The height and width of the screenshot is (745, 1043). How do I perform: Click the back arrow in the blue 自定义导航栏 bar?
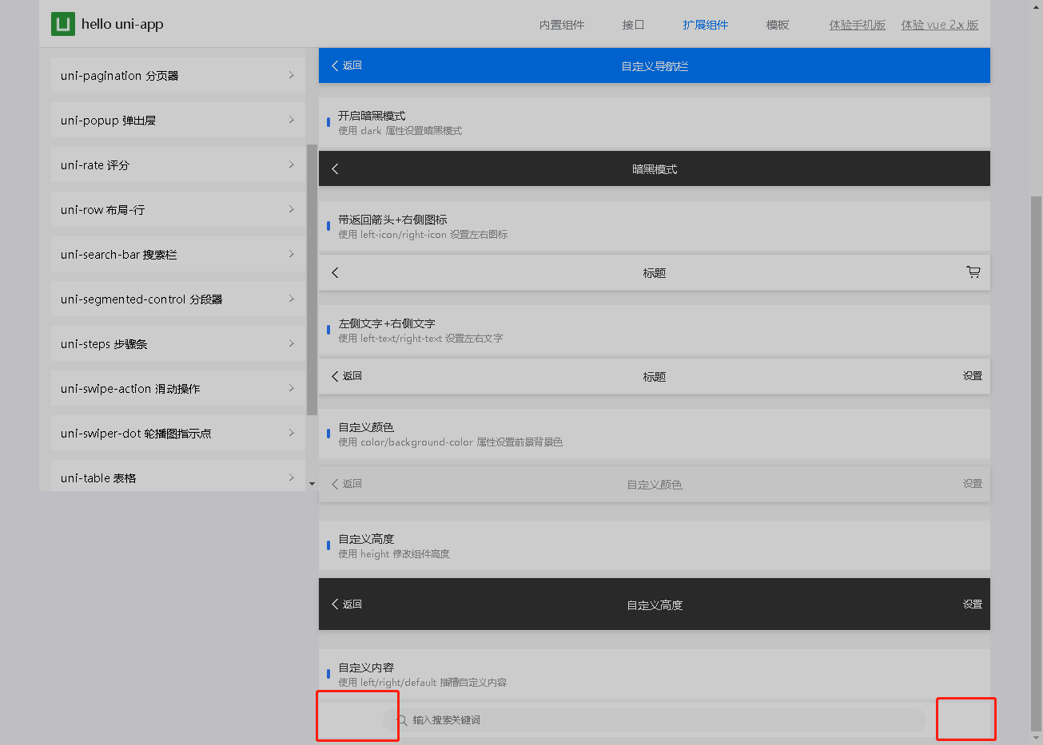tap(335, 65)
